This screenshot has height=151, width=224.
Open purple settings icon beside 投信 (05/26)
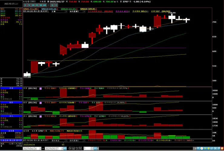tap(41, 103)
